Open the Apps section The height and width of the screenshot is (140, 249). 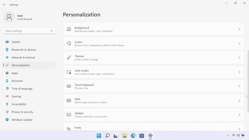pos(29,73)
